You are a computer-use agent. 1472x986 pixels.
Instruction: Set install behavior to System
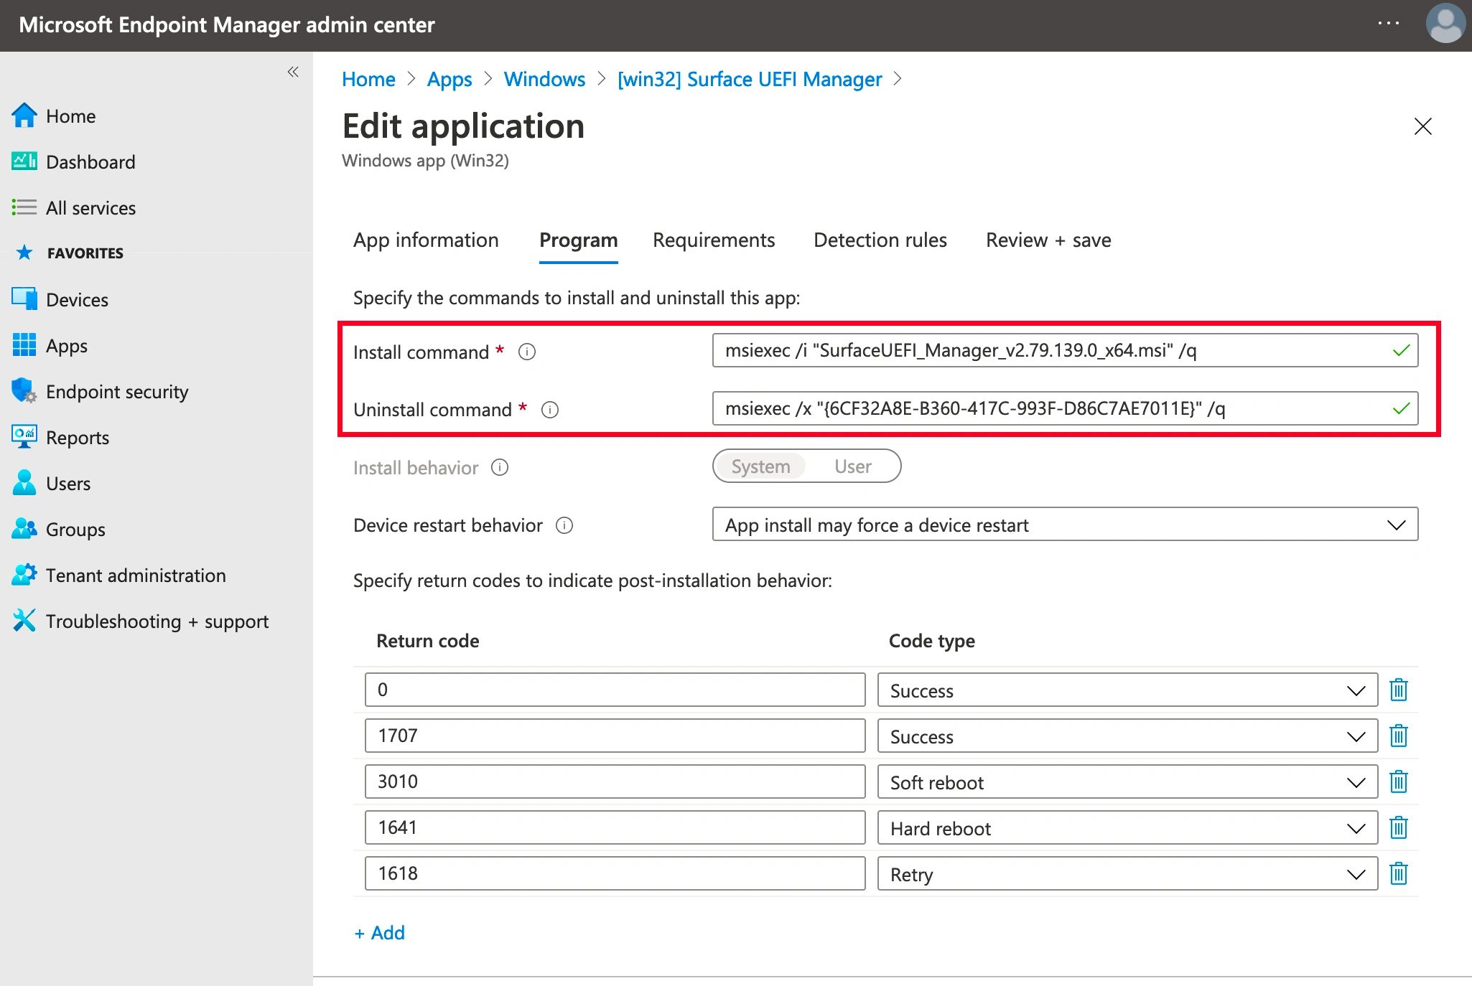[760, 466]
